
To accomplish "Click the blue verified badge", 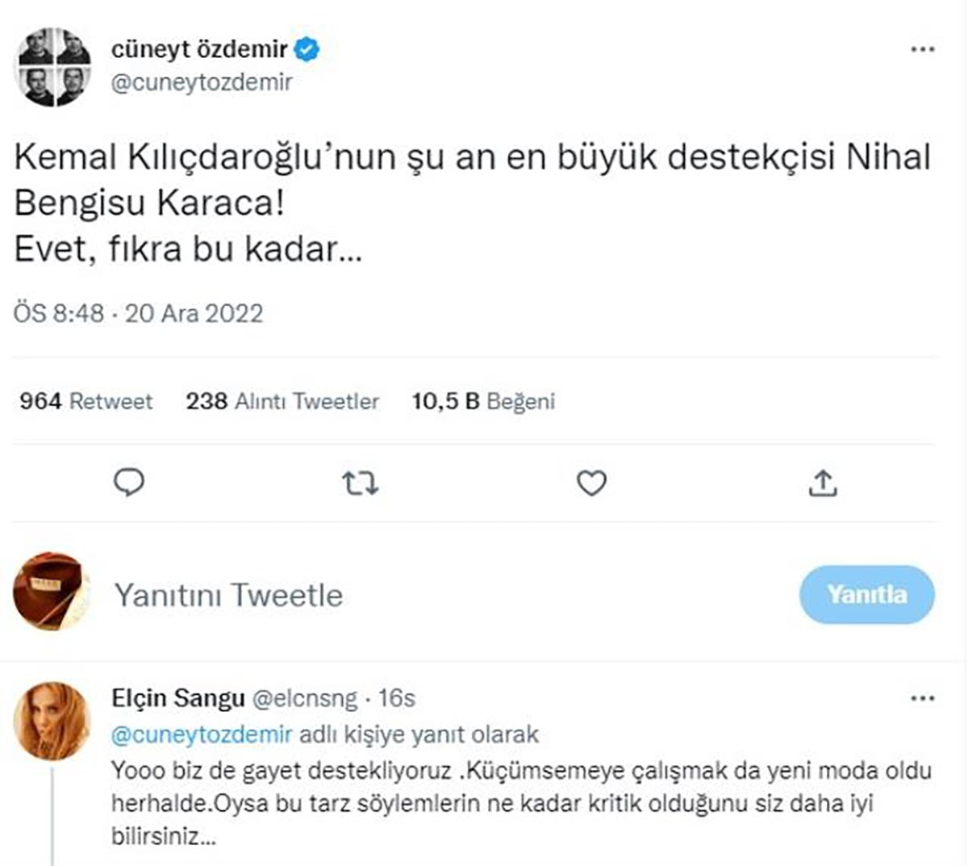I will [307, 50].
